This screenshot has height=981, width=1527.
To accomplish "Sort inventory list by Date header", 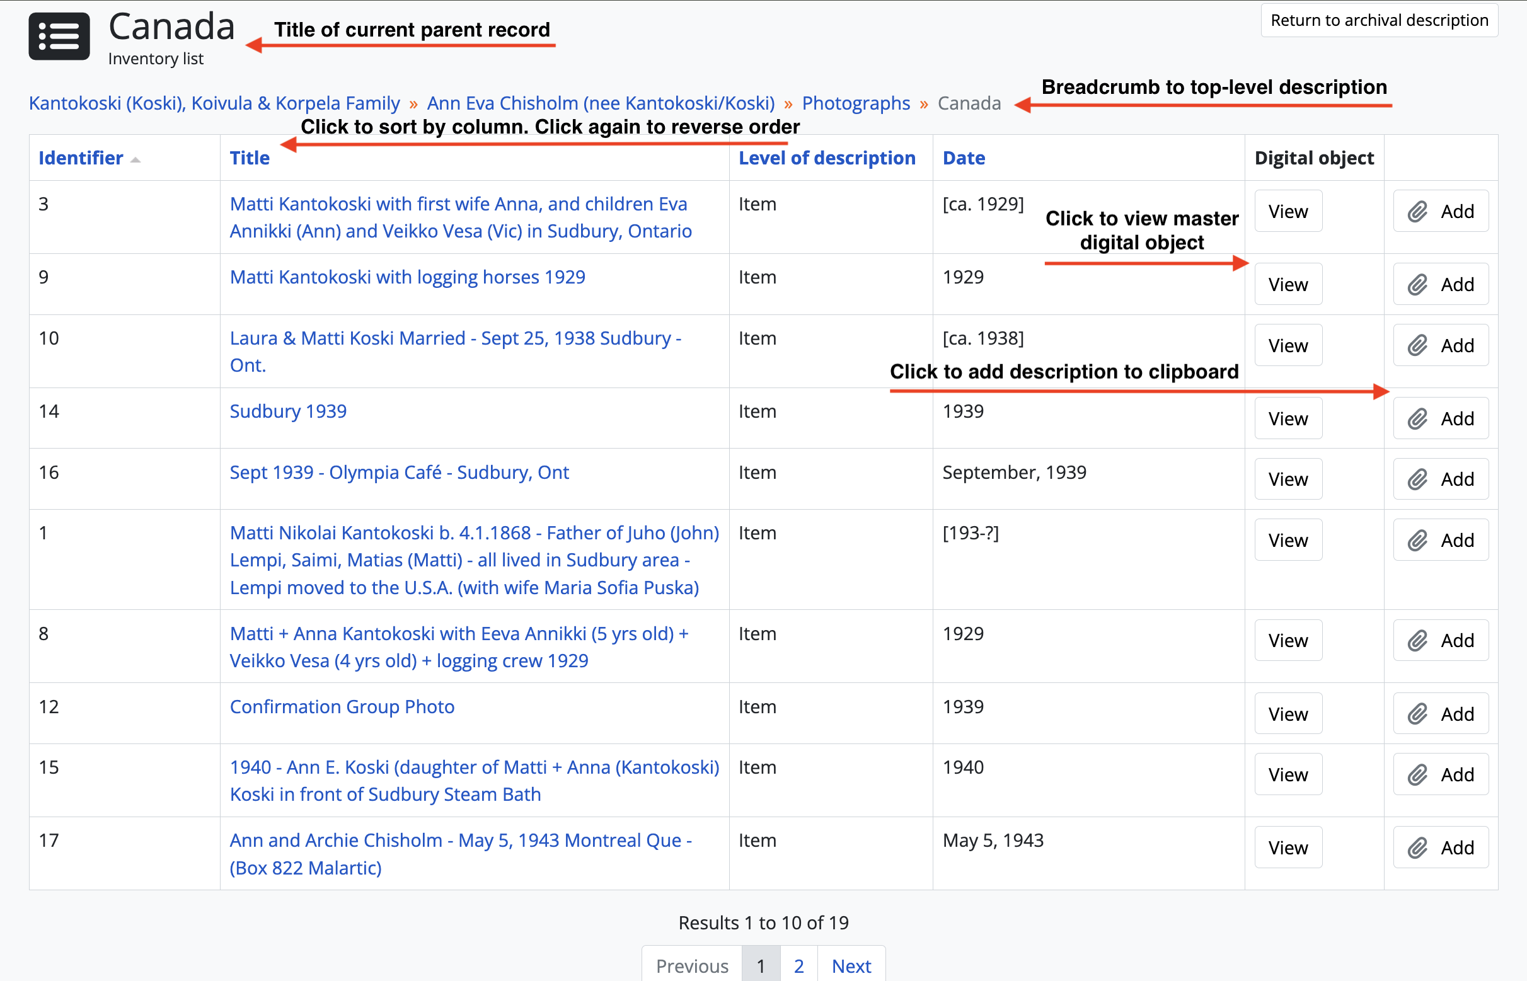I will (x=963, y=158).
